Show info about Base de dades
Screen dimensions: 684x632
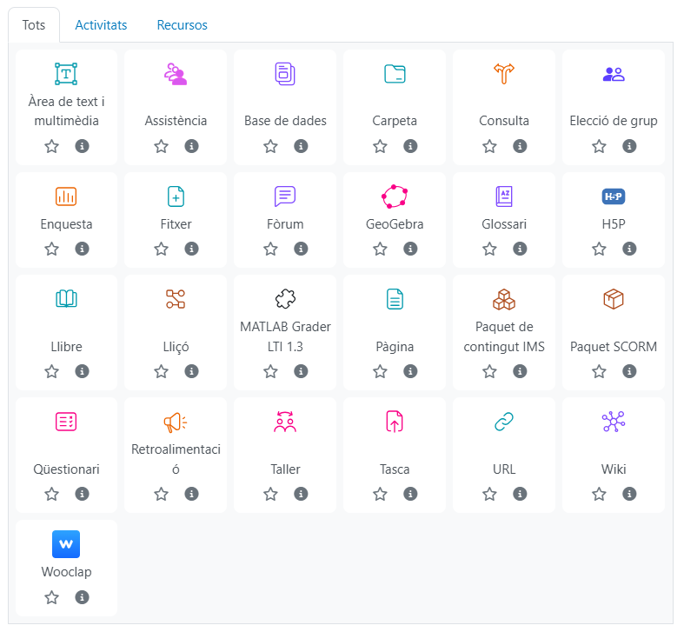point(301,146)
